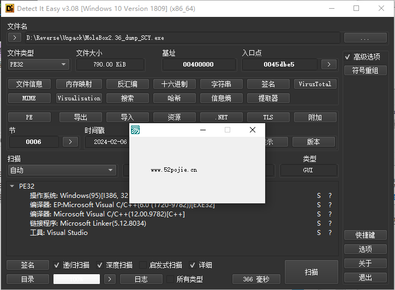Open Visualisation view
The width and height of the screenshot is (395, 290).
79,98
